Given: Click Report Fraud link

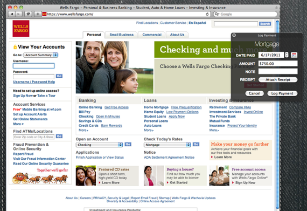Looking at the screenshot, I should [23, 154].
